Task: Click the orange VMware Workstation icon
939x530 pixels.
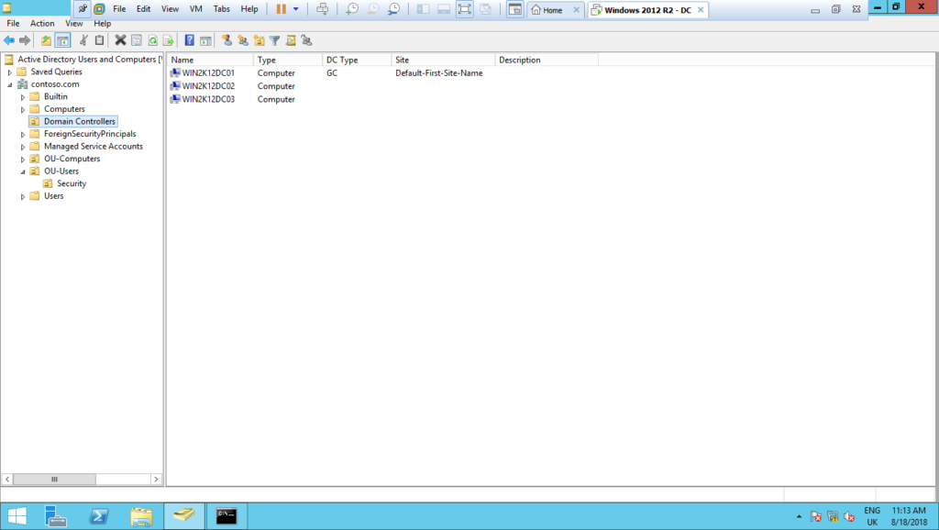Action: pyautogui.click(x=99, y=9)
